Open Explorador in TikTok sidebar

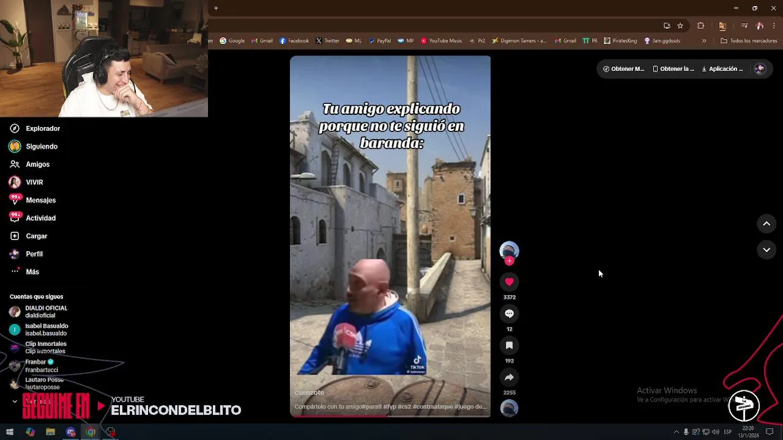tap(34, 128)
